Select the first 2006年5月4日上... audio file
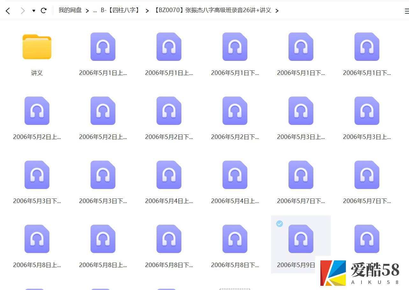Screen dimensions: 409x290 coord(169,175)
